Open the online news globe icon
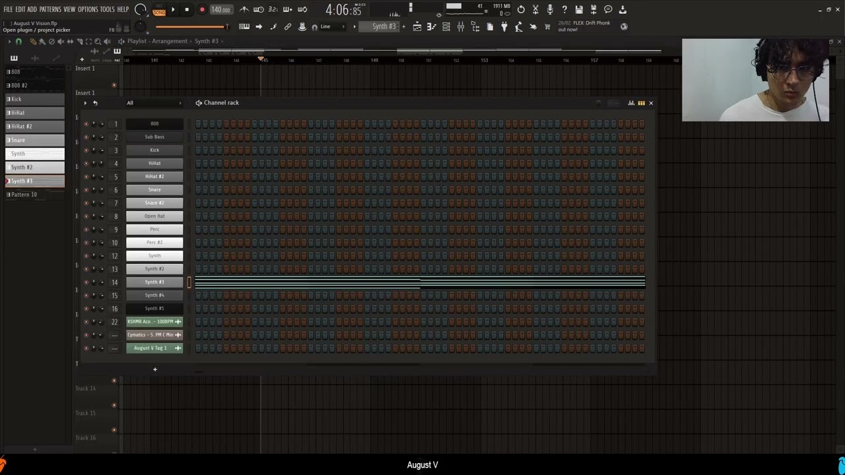Screen dimensions: 845x475 pyautogui.click(x=624, y=26)
